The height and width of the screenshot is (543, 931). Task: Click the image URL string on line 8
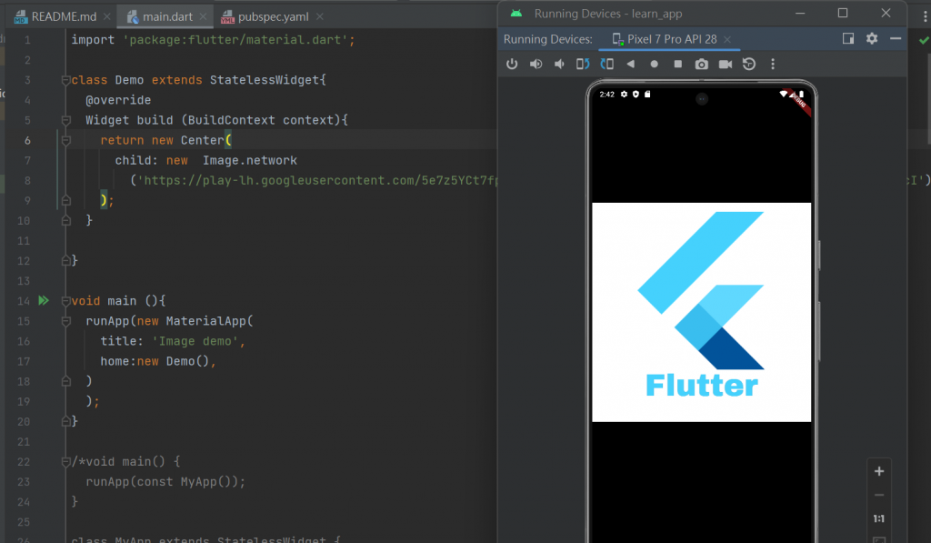pos(317,180)
